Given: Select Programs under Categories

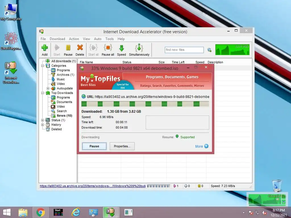Looking at the screenshot, I should pyautogui.click(x=63, y=70).
